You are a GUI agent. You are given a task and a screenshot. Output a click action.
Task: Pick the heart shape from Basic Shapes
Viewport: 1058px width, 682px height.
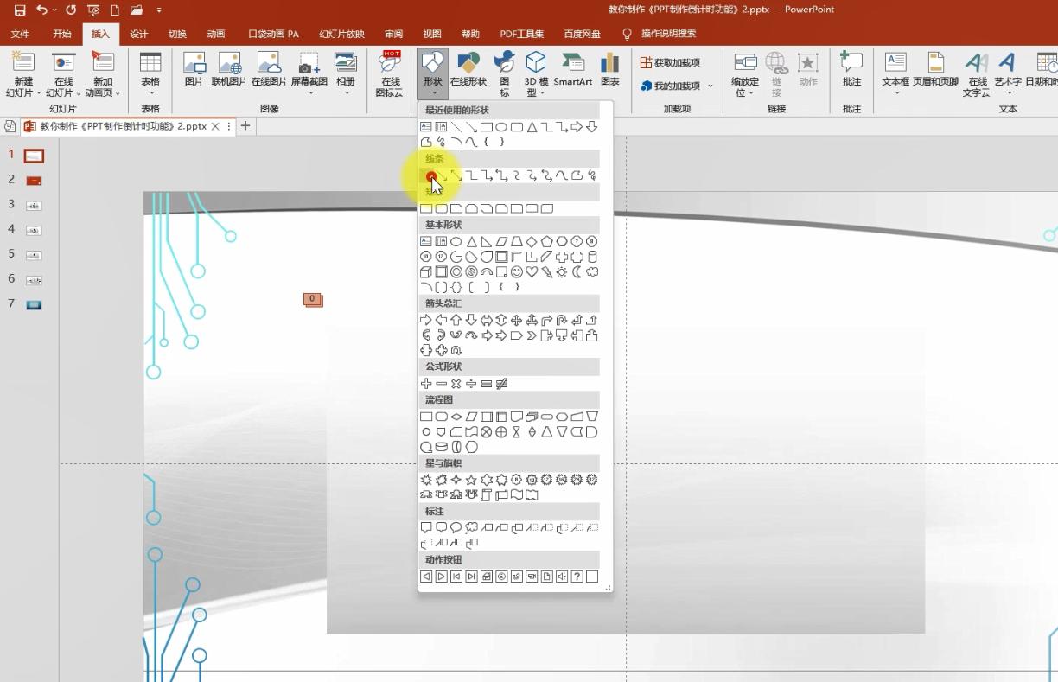532,272
